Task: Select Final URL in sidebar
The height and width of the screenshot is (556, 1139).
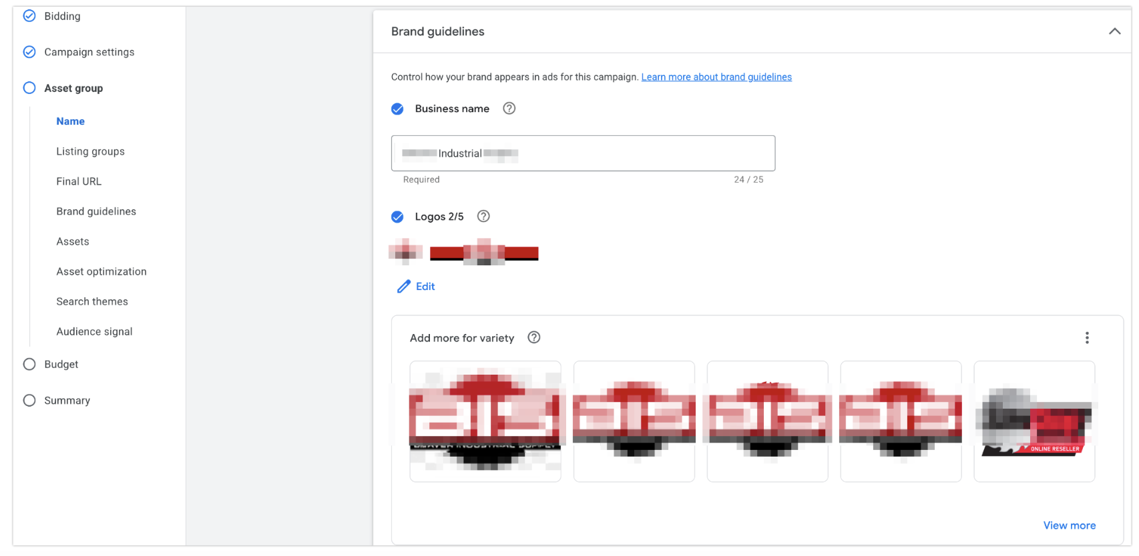Action: tap(79, 181)
